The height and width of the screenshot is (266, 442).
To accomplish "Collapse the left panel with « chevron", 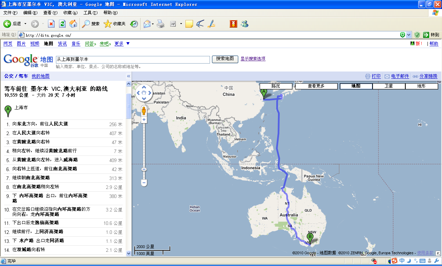I will (x=128, y=76).
